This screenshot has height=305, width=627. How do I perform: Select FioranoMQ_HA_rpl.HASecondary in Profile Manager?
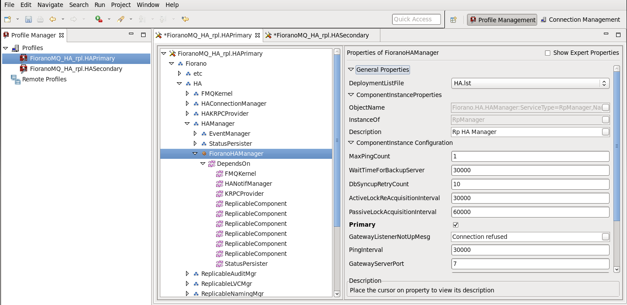point(76,69)
